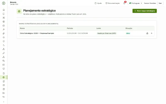Open the siren alarm icon in sidebar
This screenshot has height=104, width=166.
[x=3, y=69]
